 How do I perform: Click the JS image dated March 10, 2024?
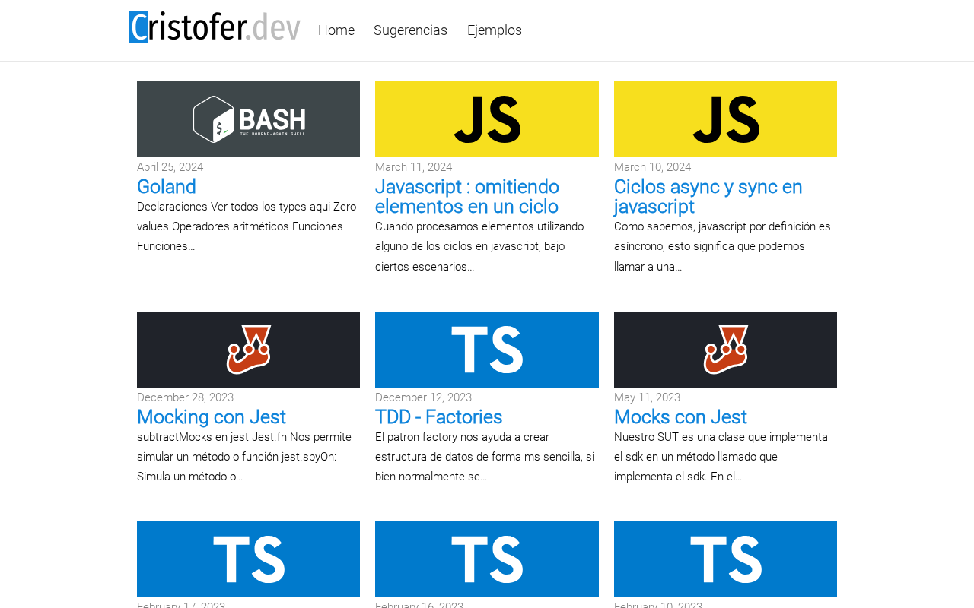pyautogui.click(x=725, y=119)
